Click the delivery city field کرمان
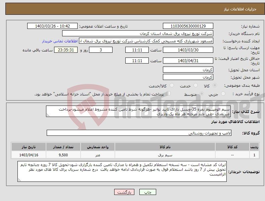Screen dimensions: 265x201 coord(188,77)
